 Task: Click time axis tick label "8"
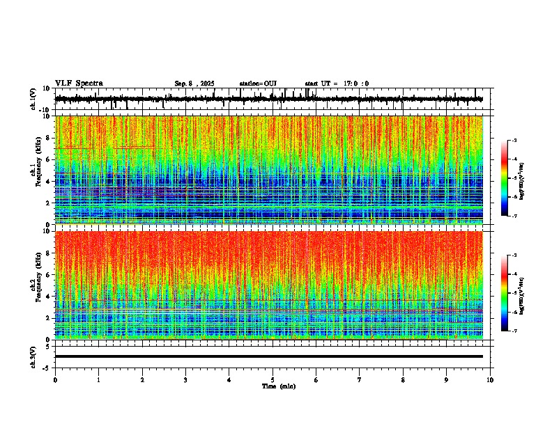tap(403, 380)
